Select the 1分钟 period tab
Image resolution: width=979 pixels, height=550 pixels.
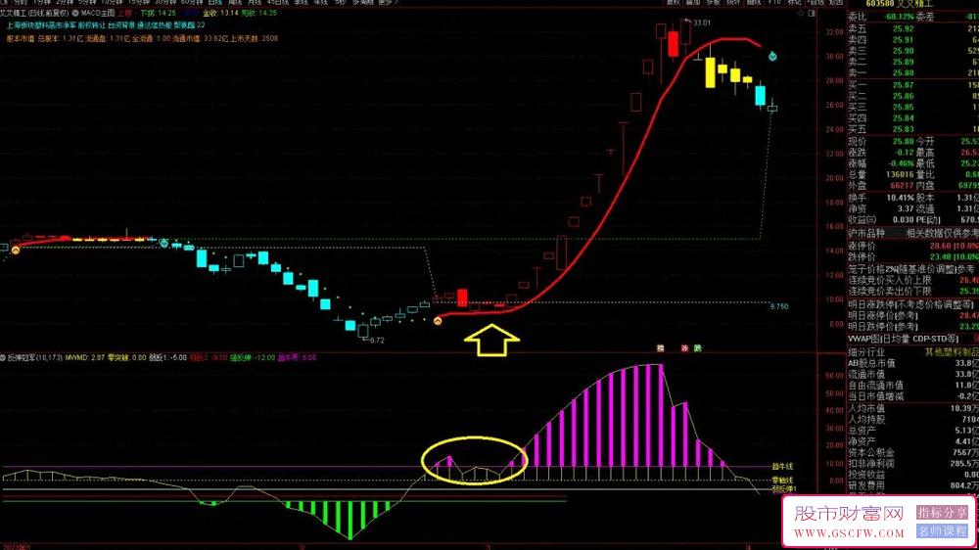pyautogui.click(x=42, y=3)
